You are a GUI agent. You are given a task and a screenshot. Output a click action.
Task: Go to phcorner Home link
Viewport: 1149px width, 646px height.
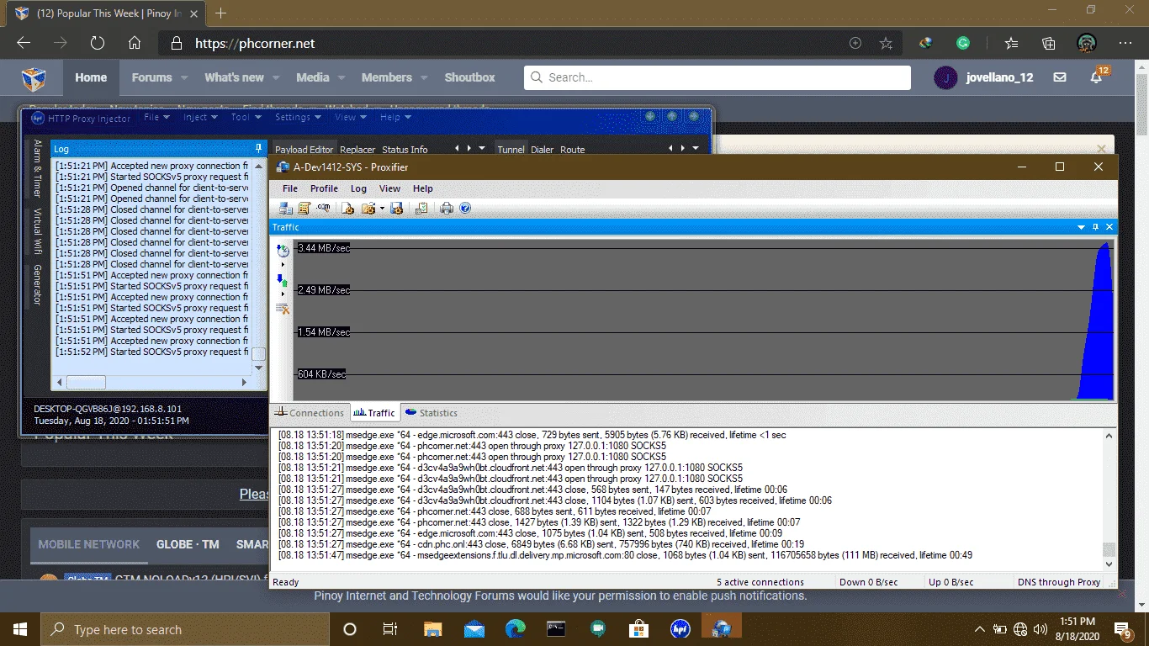[x=91, y=77]
